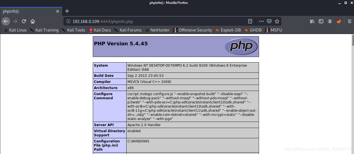Go back to the previous page
Image resolution: width=354 pixels, height=154 pixels.
(x=6, y=21)
